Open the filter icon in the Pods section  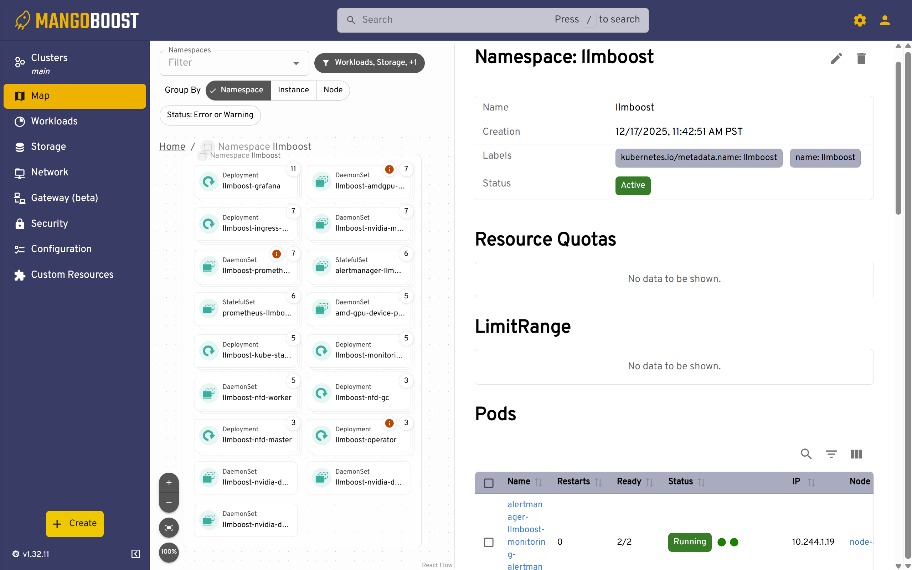point(831,454)
